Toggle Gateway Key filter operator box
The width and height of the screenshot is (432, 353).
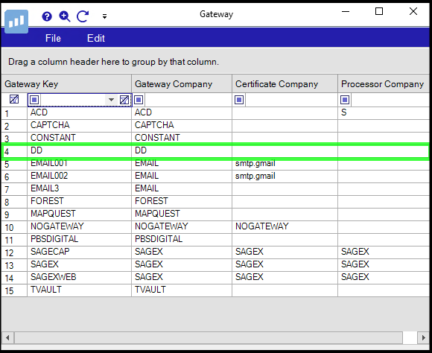34,100
